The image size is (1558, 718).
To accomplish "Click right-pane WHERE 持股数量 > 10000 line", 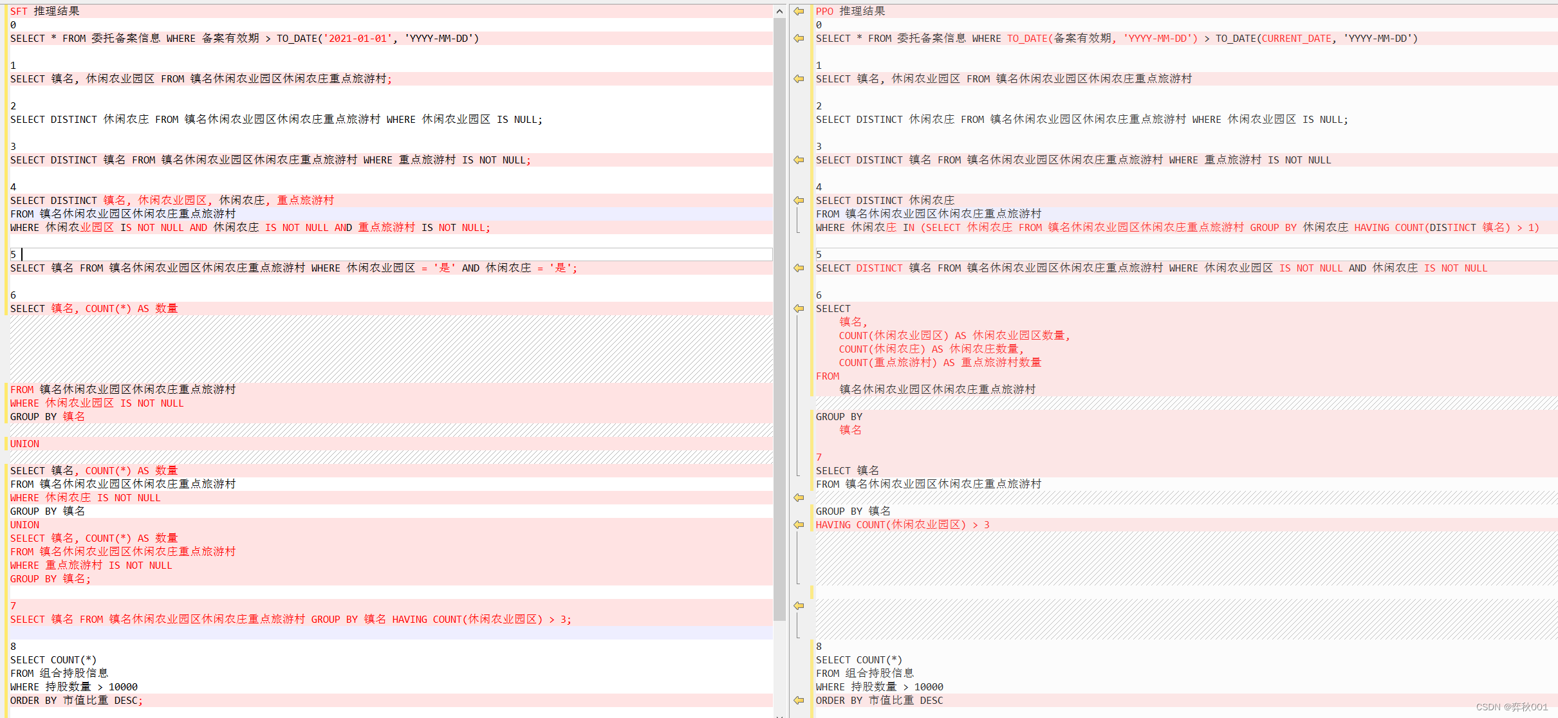I will click(x=879, y=686).
